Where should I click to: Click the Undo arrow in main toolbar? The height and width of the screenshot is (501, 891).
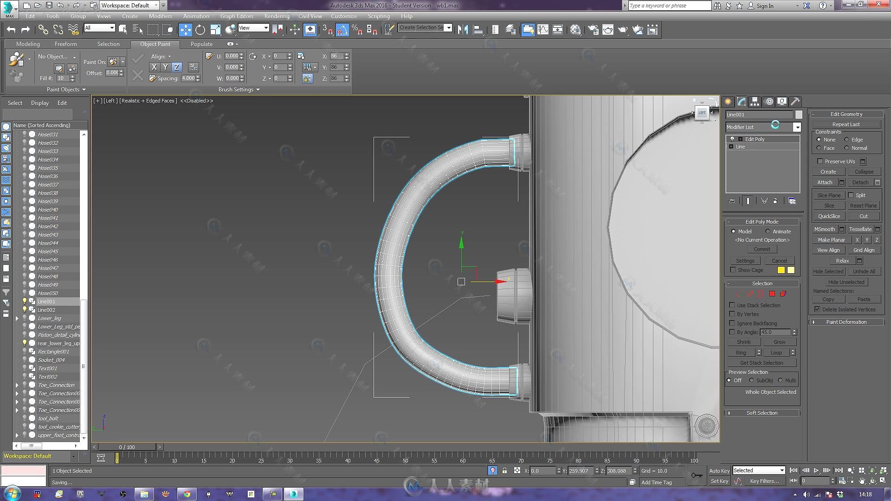pos(11,30)
